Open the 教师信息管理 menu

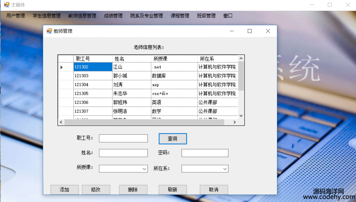click(x=82, y=16)
